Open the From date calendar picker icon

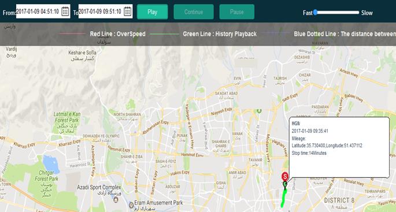(x=65, y=12)
